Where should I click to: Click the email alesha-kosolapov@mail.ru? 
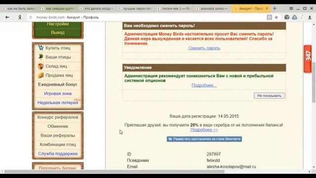point(231,167)
